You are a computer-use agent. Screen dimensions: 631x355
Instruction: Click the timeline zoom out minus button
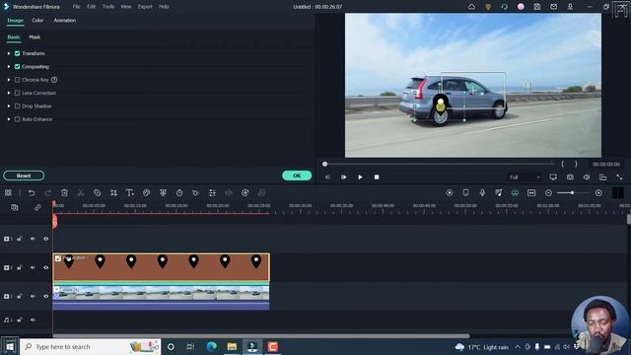(x=548, y=193)
